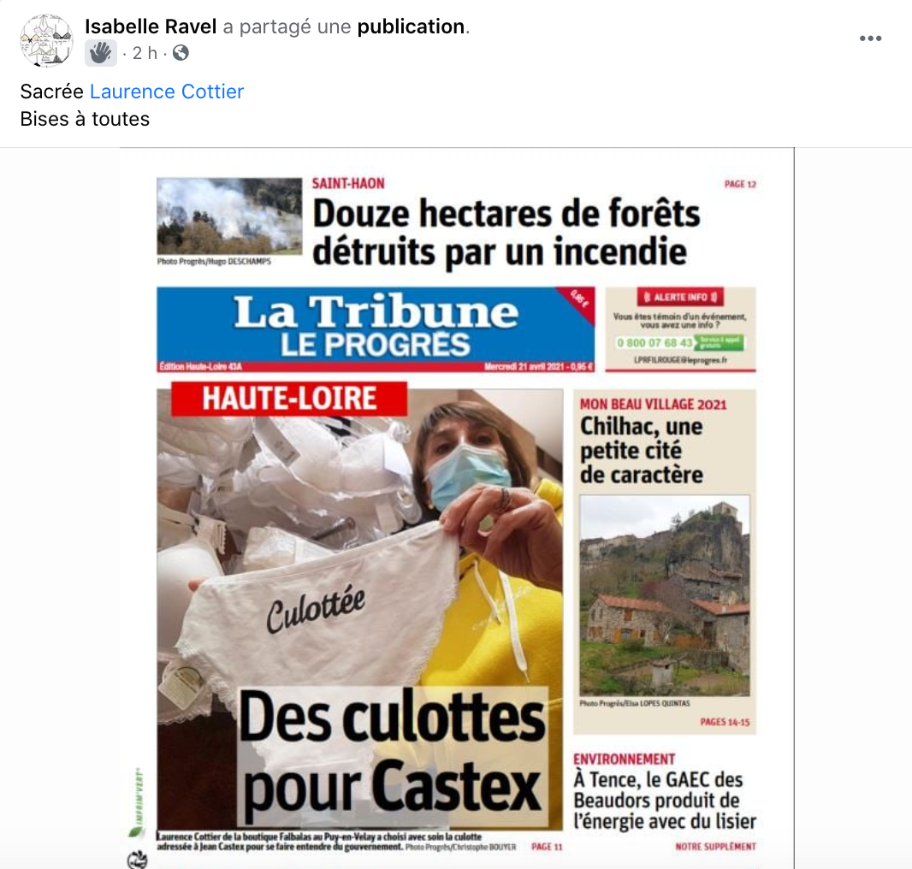Open the three-dot post options menu
912x869 pixels.
tap(870, 38)
